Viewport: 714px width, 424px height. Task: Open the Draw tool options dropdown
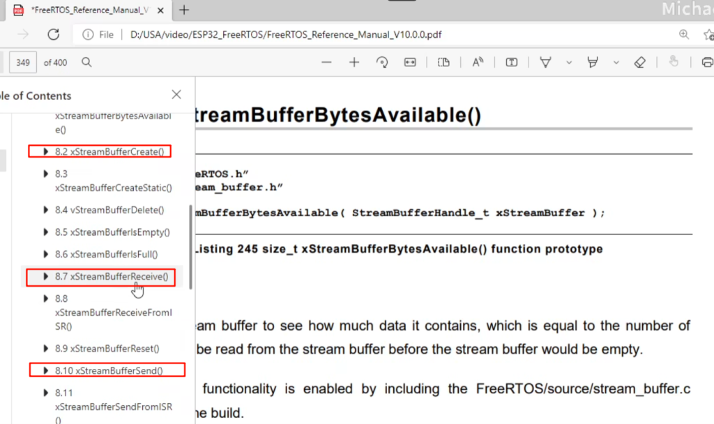pos(569,62)
